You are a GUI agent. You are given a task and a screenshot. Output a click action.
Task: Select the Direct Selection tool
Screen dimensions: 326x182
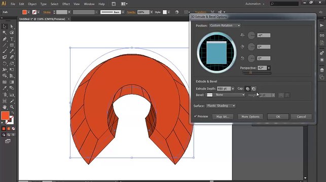(12, 26)
